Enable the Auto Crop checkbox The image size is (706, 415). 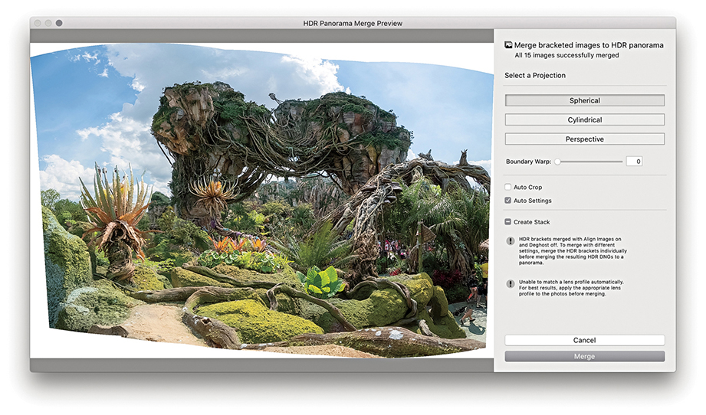(x=508, y=187)
